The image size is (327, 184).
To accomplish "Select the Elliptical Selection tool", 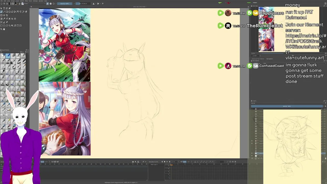I will click(4, 26).
